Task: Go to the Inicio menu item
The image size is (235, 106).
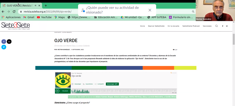Action: click(142, 26)
